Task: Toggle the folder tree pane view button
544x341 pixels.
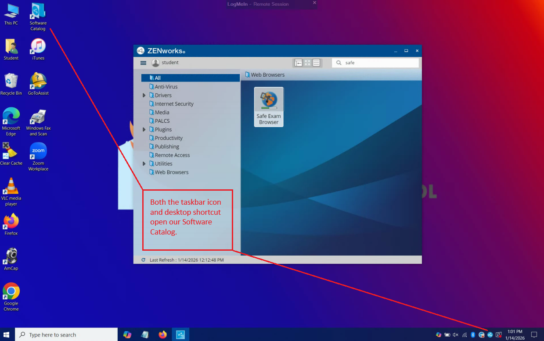Action: [x=299, y=63]
